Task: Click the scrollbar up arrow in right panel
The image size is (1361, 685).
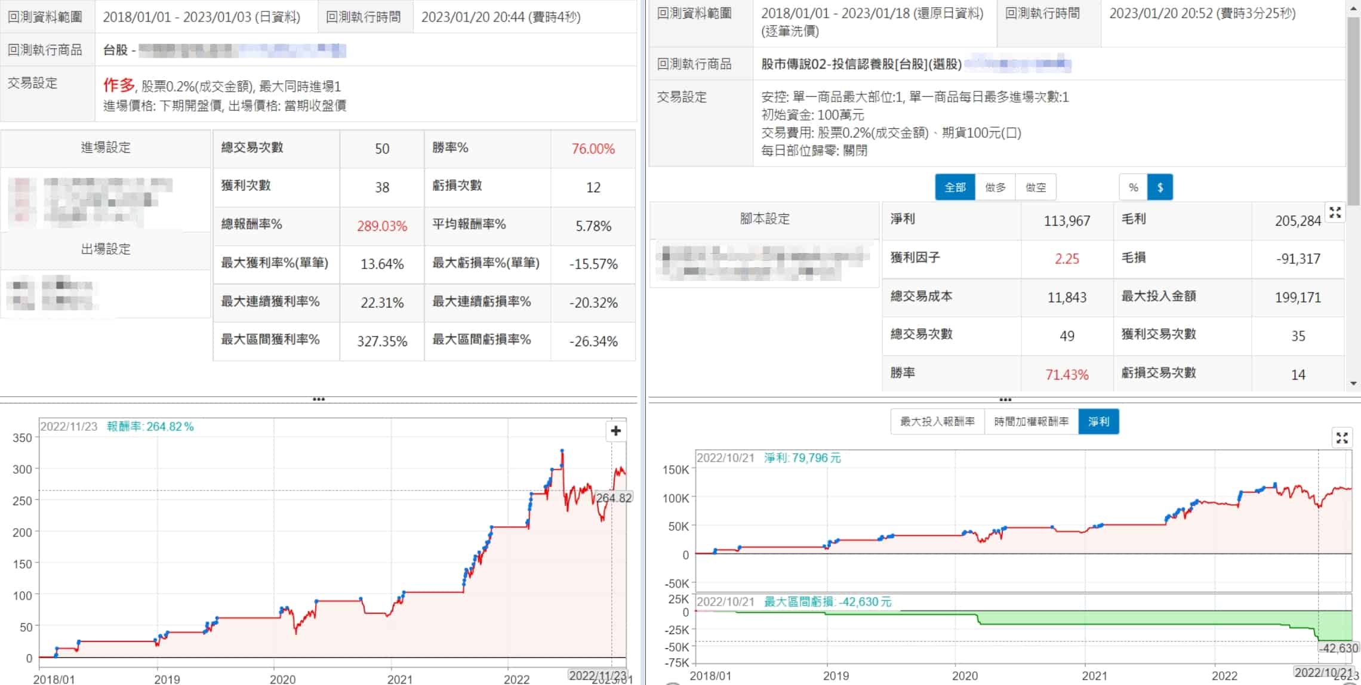Action: coord(1353,9)
